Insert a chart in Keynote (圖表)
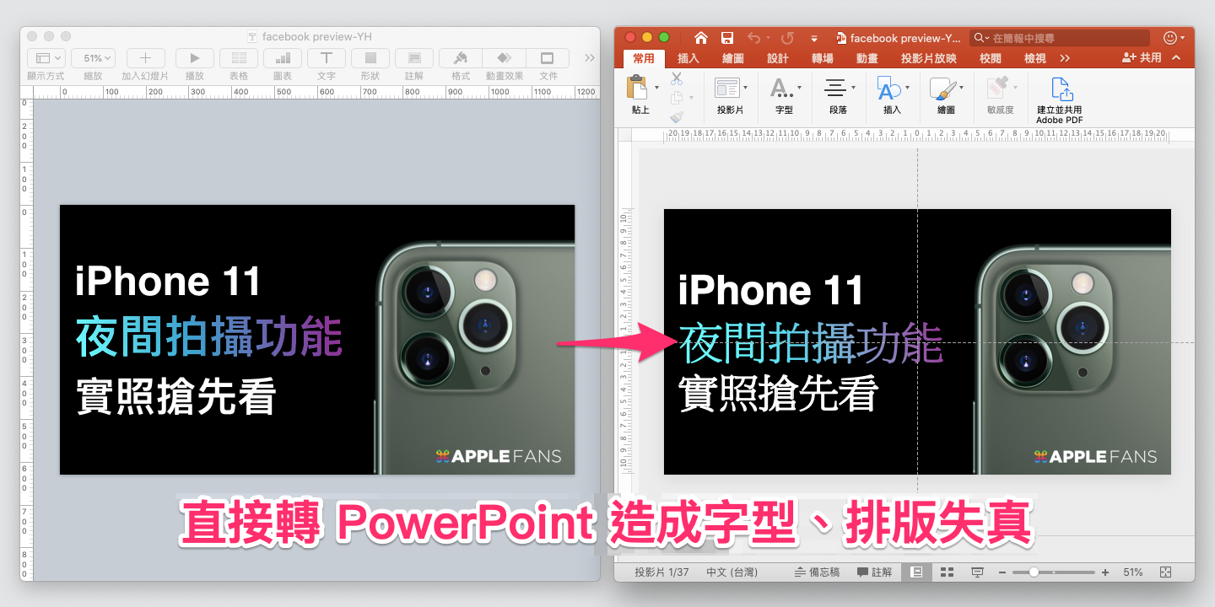Screen dimensions: 1215x607 point(283,58)
